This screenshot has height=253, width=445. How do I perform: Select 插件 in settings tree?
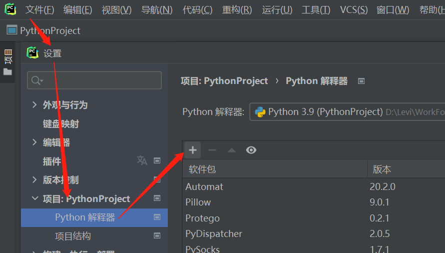tap(52, 161)
